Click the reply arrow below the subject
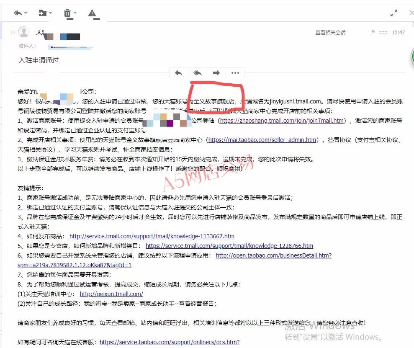 (179, 73)
